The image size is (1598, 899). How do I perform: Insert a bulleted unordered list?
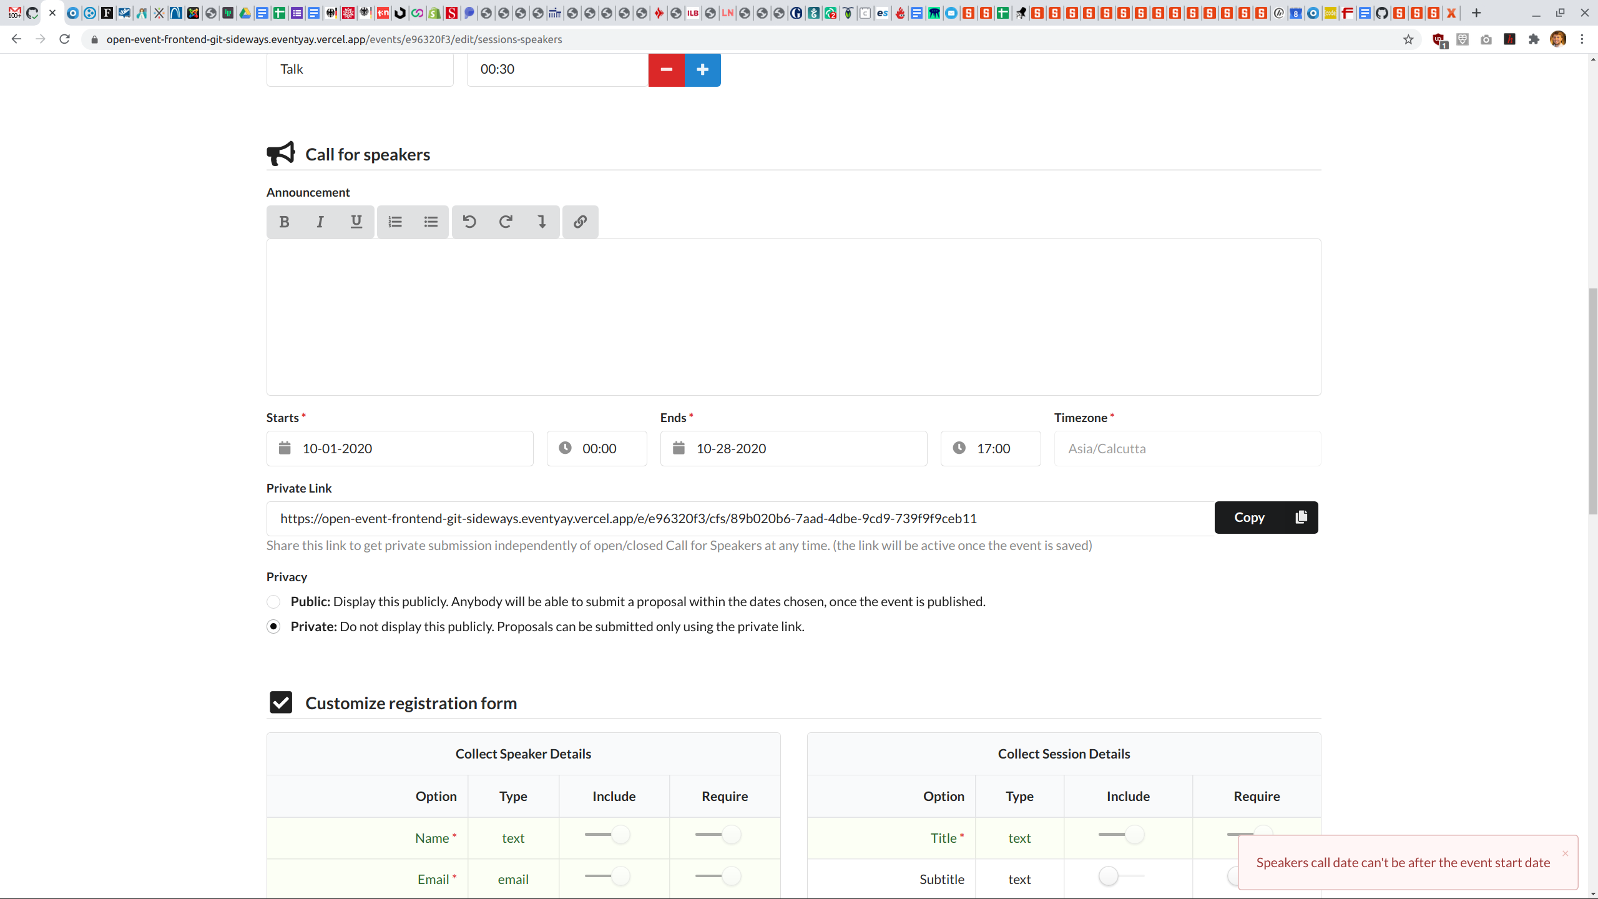431,222
